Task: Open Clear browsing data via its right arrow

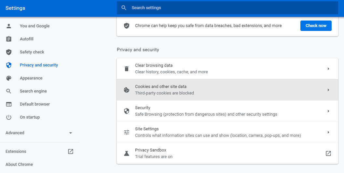Action: click(x=328, y=69)
